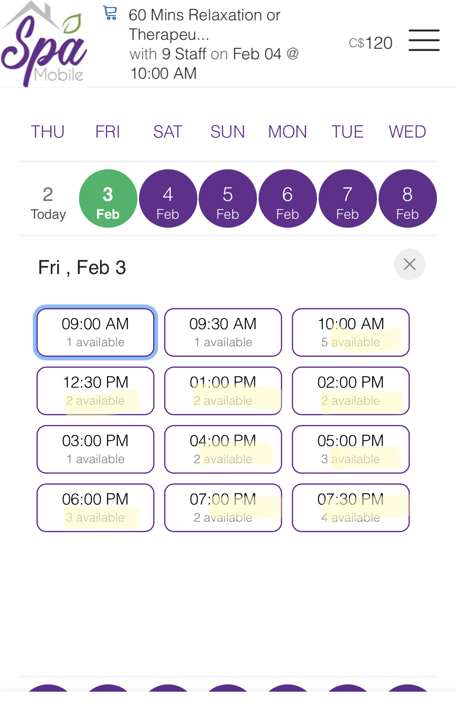456x714 pixels.
Task: Select the green 3 Feb date circle
Action: click(x=108, y=198)
